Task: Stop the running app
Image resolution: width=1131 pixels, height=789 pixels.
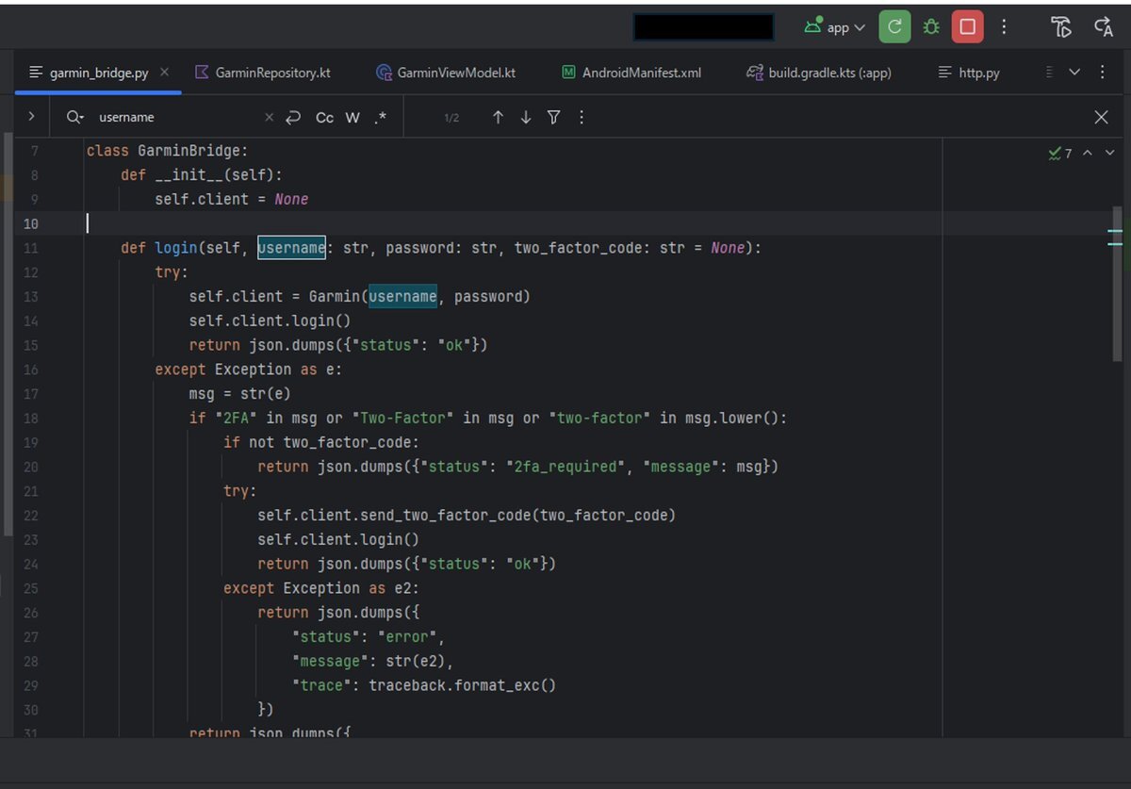Action: pos(967,27)
